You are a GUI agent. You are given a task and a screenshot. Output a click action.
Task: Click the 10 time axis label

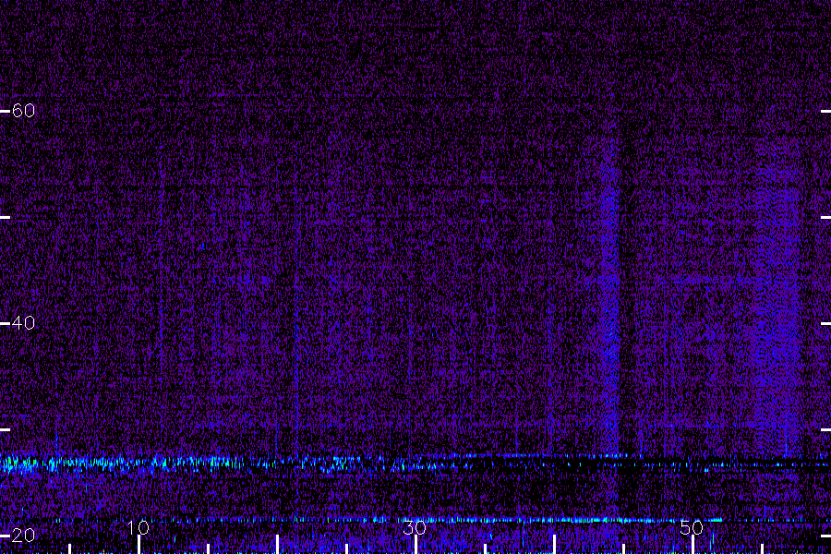pyautogui.click(x=138, y=527)
